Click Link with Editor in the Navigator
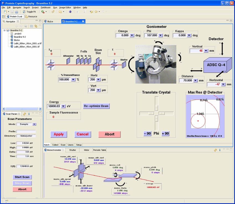The width and height of the screenshot is (235, 204). (x=36, y=26)
